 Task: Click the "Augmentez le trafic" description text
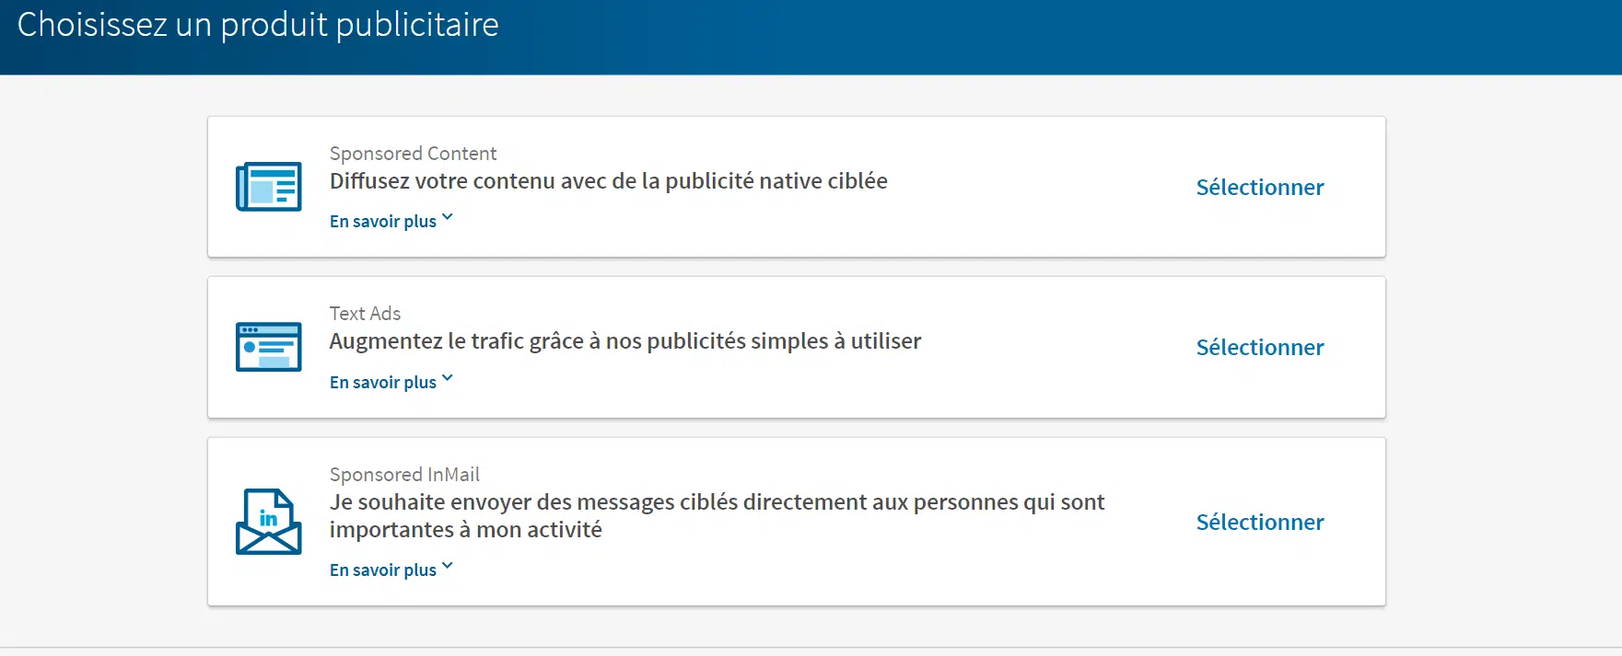pos(624,341)
